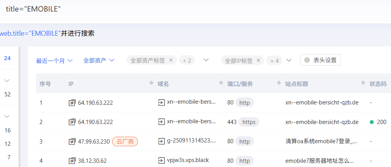This screenshot has width=391, height=167.
Task: Open the 最近一个月 time range dropdown
Action: click(x=55, y=60)
